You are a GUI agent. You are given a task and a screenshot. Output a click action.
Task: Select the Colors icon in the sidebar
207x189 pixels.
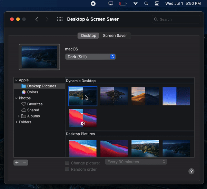tap(23, 92)
